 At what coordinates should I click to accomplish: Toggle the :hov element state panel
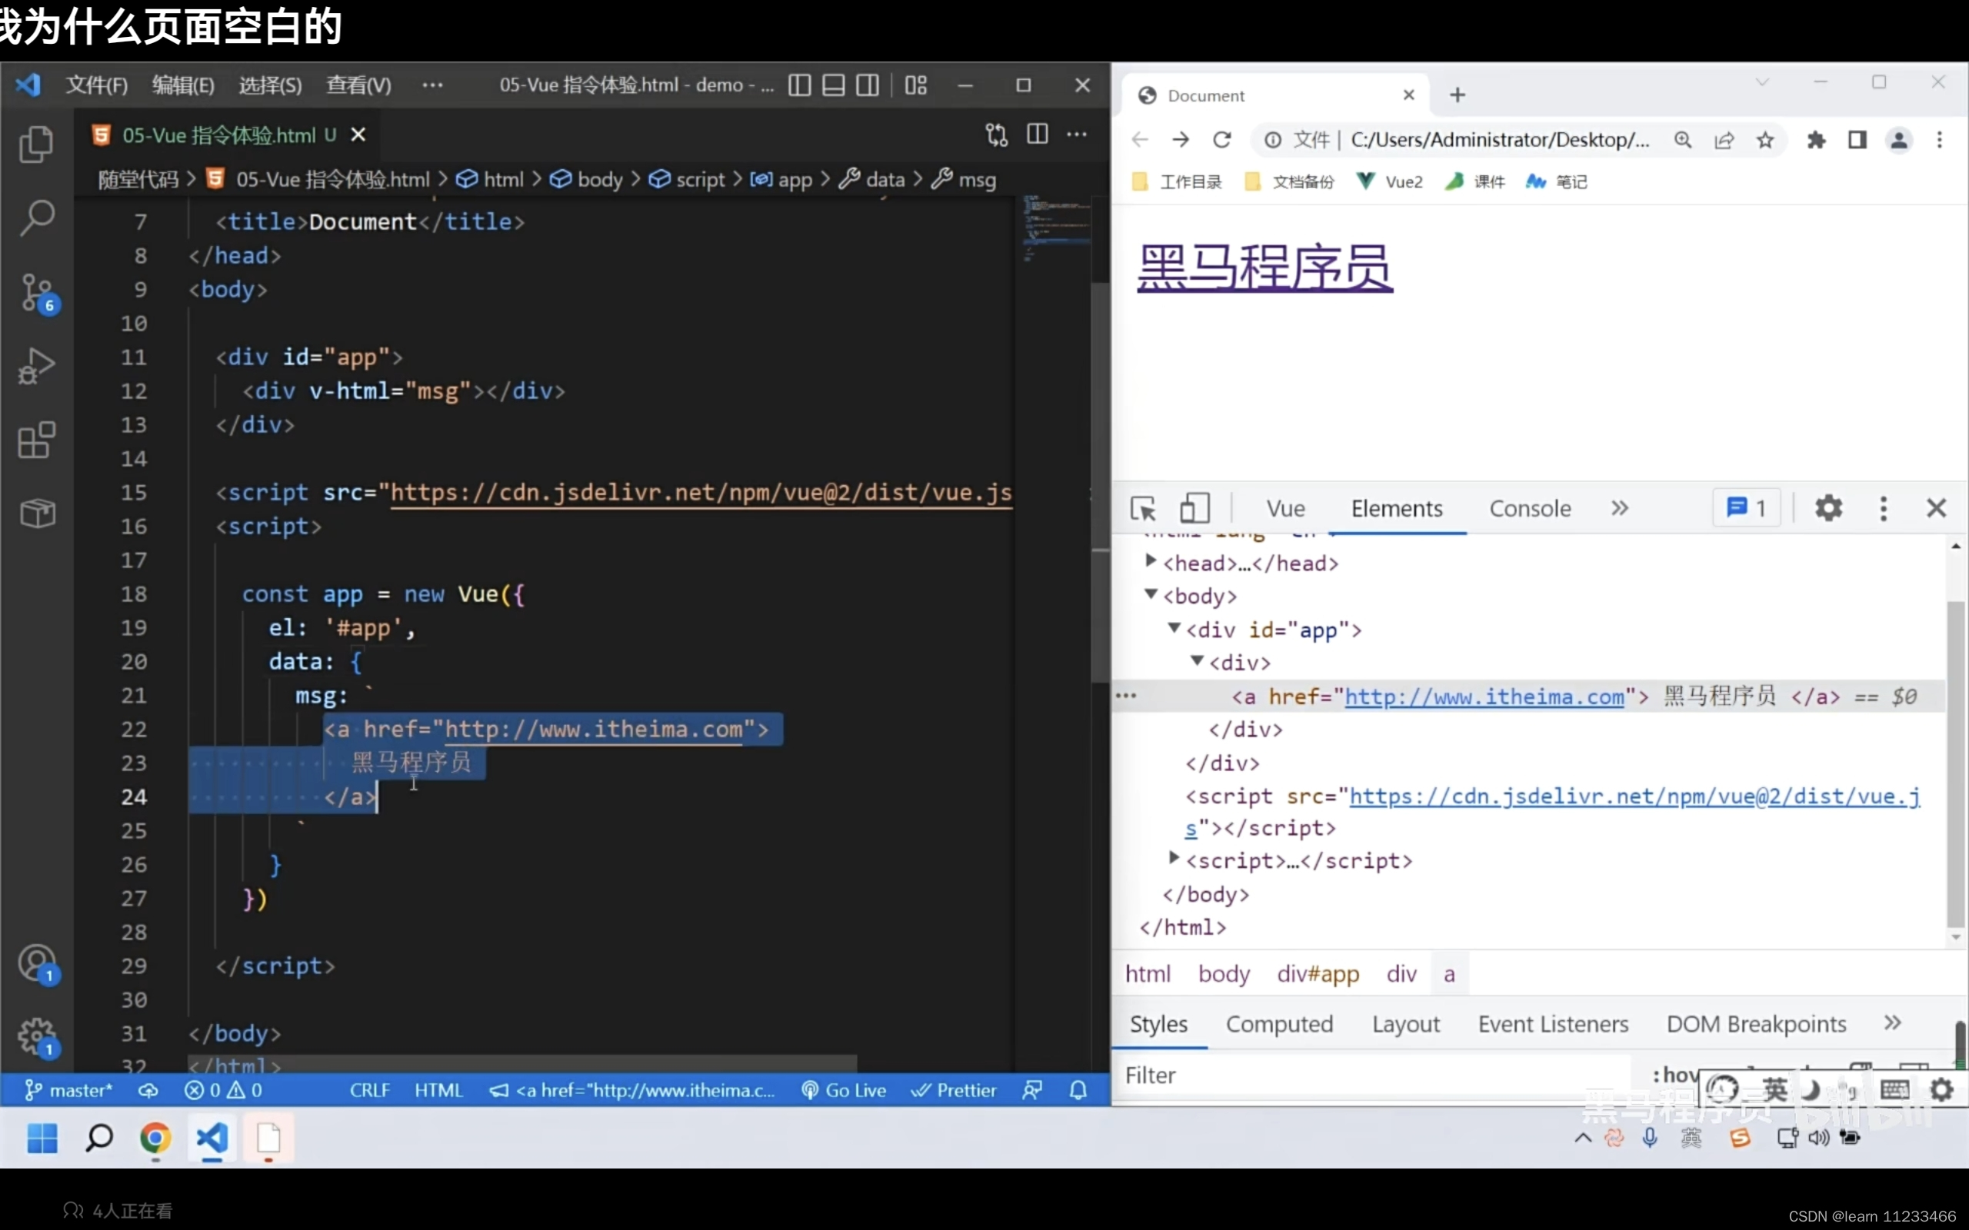click(x=1674, y=1075)
